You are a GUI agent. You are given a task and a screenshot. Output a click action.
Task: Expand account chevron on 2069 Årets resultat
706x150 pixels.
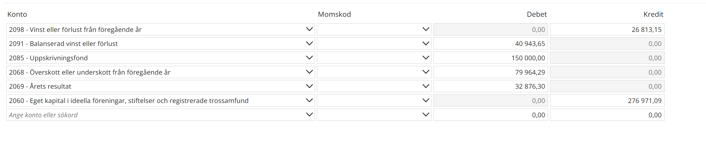pyautogui.click(x=309, y=86)
